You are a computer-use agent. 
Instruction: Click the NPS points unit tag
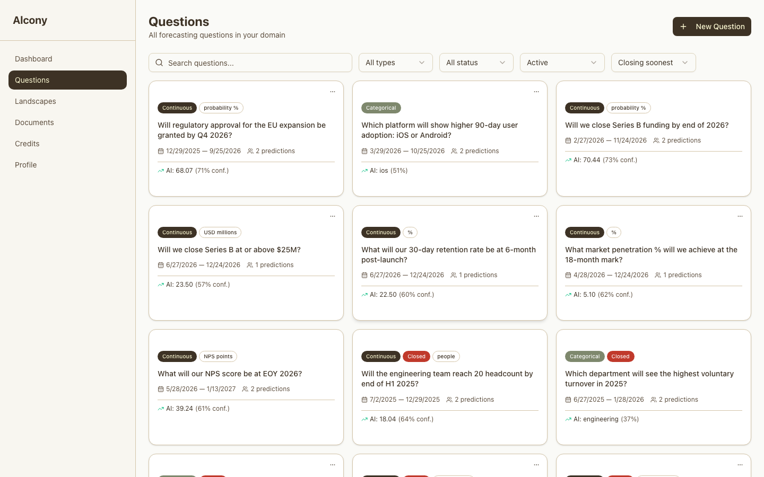[218, 357]
